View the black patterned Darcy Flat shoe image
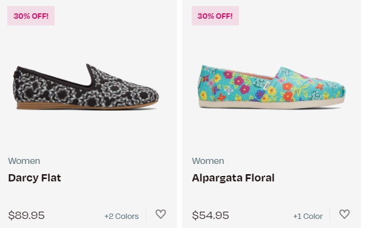The width and height of the screenshot is (367, 228). (86, 86)
